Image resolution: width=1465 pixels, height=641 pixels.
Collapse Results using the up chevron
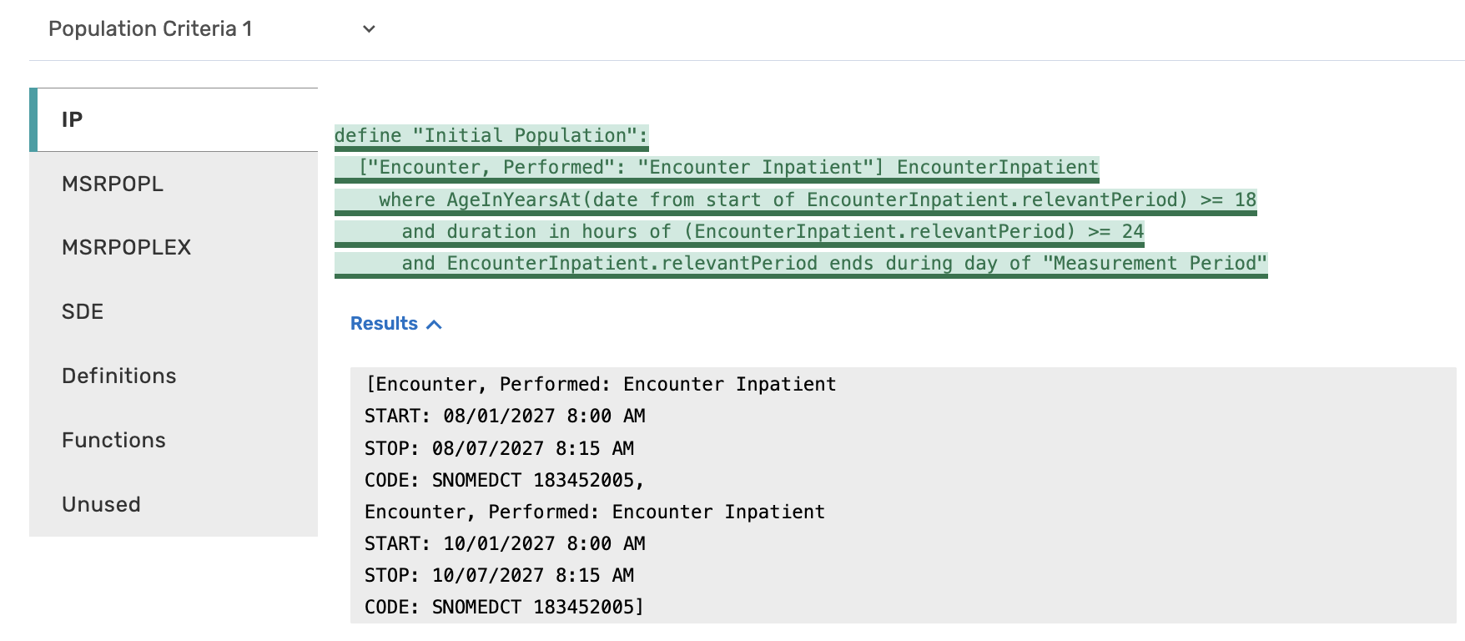[434, 325]
